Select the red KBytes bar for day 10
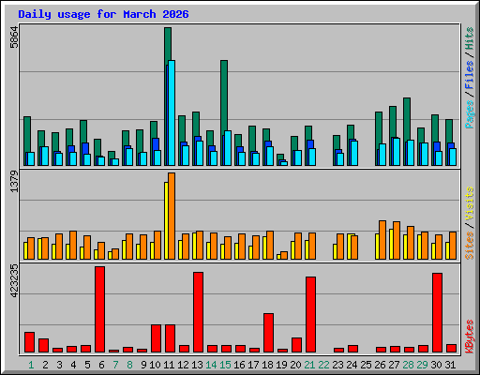 coord(156,338)
